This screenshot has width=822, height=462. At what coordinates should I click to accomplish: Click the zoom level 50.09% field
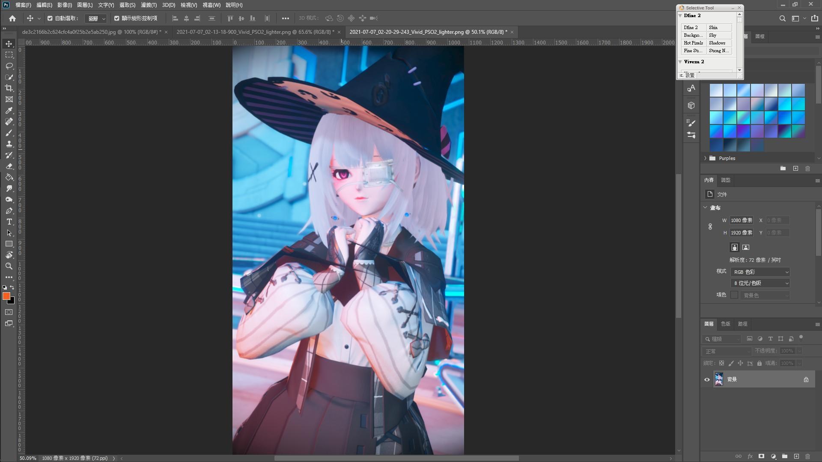click(28, 458)
